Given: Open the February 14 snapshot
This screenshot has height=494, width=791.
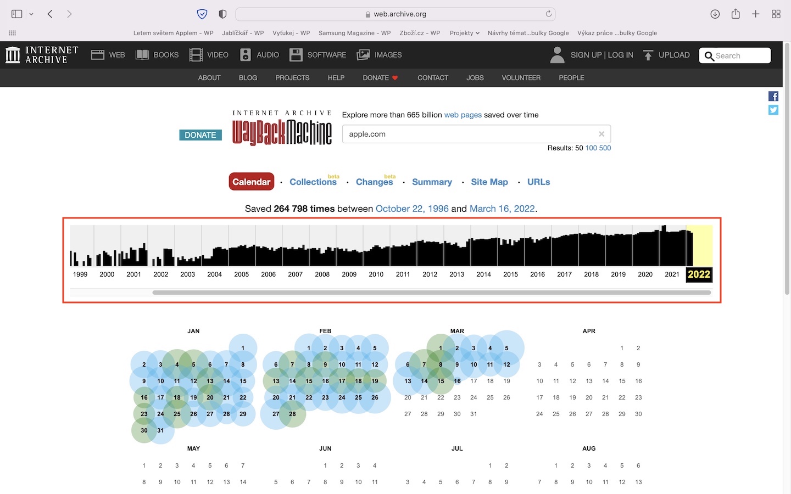Looking at the screenshot, I should [x=292, y=381].
